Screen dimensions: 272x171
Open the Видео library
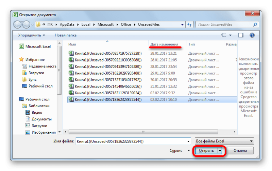click(34, 113)
